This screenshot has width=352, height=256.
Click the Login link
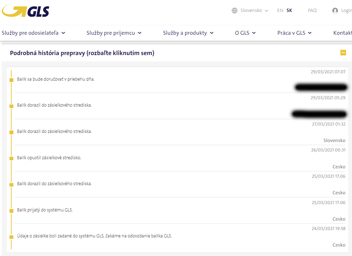pos(346,11)
